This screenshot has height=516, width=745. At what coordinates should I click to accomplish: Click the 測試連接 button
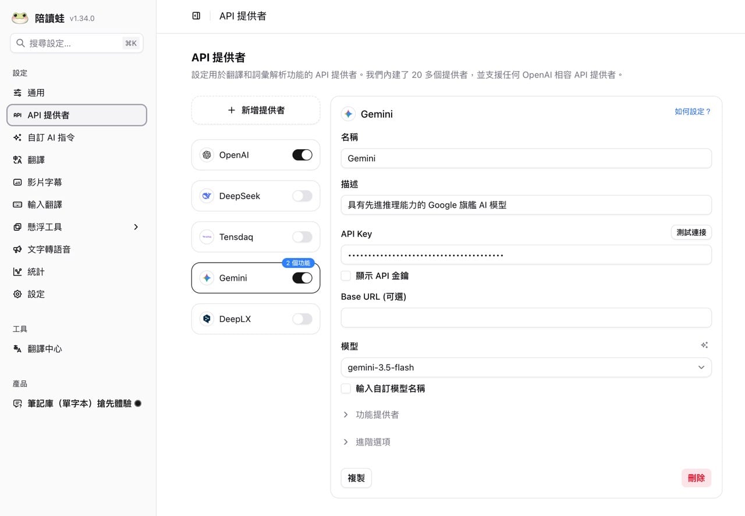[691, 232]
